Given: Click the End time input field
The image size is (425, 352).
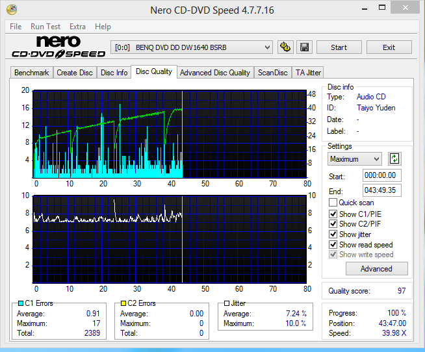Looking at the screenshot, I should point(382,190).
